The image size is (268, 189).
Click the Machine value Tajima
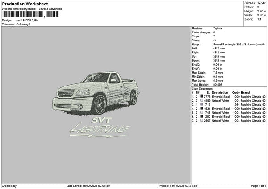pyautogui.click(x=218, y=29)
